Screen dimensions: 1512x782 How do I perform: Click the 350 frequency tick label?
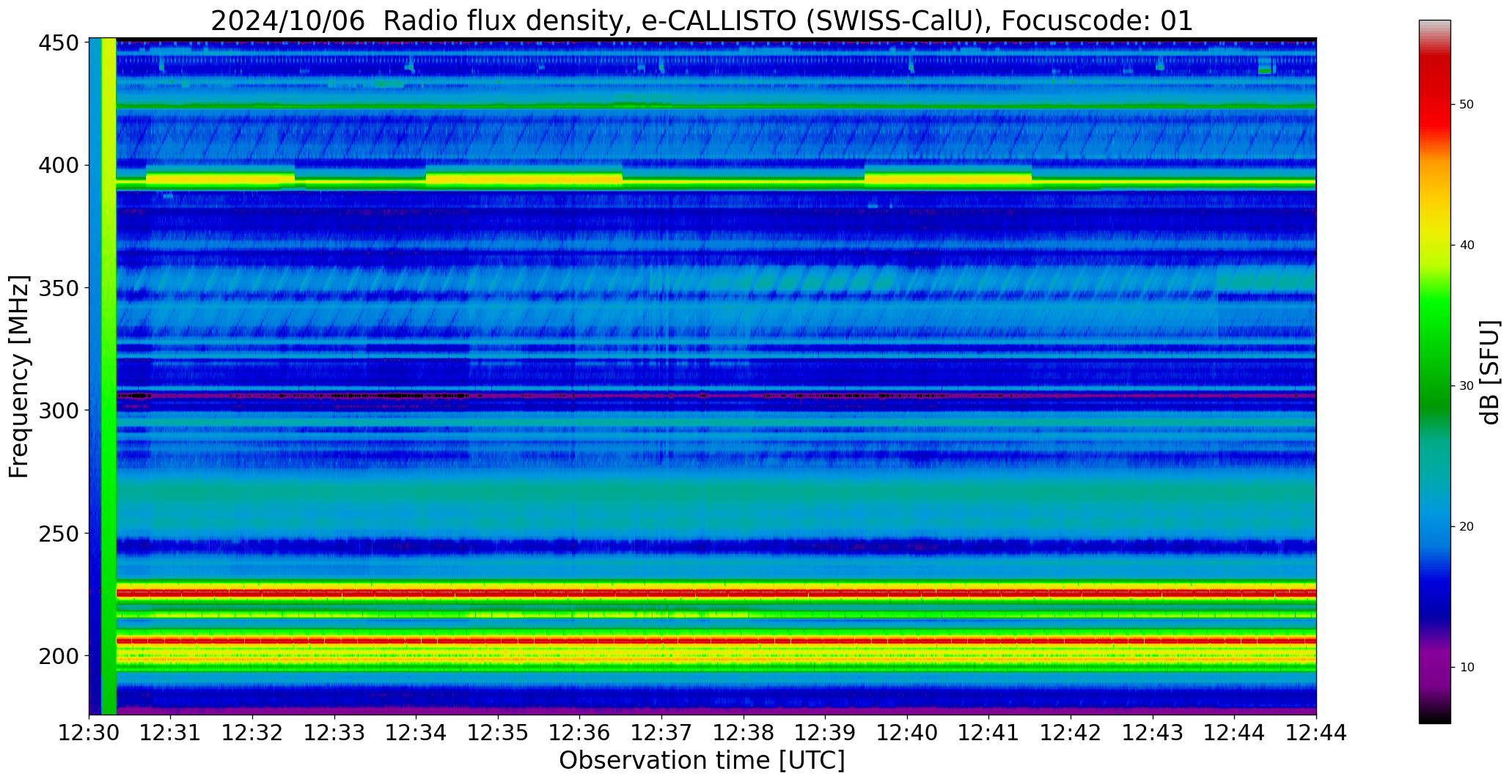[58, 288]
